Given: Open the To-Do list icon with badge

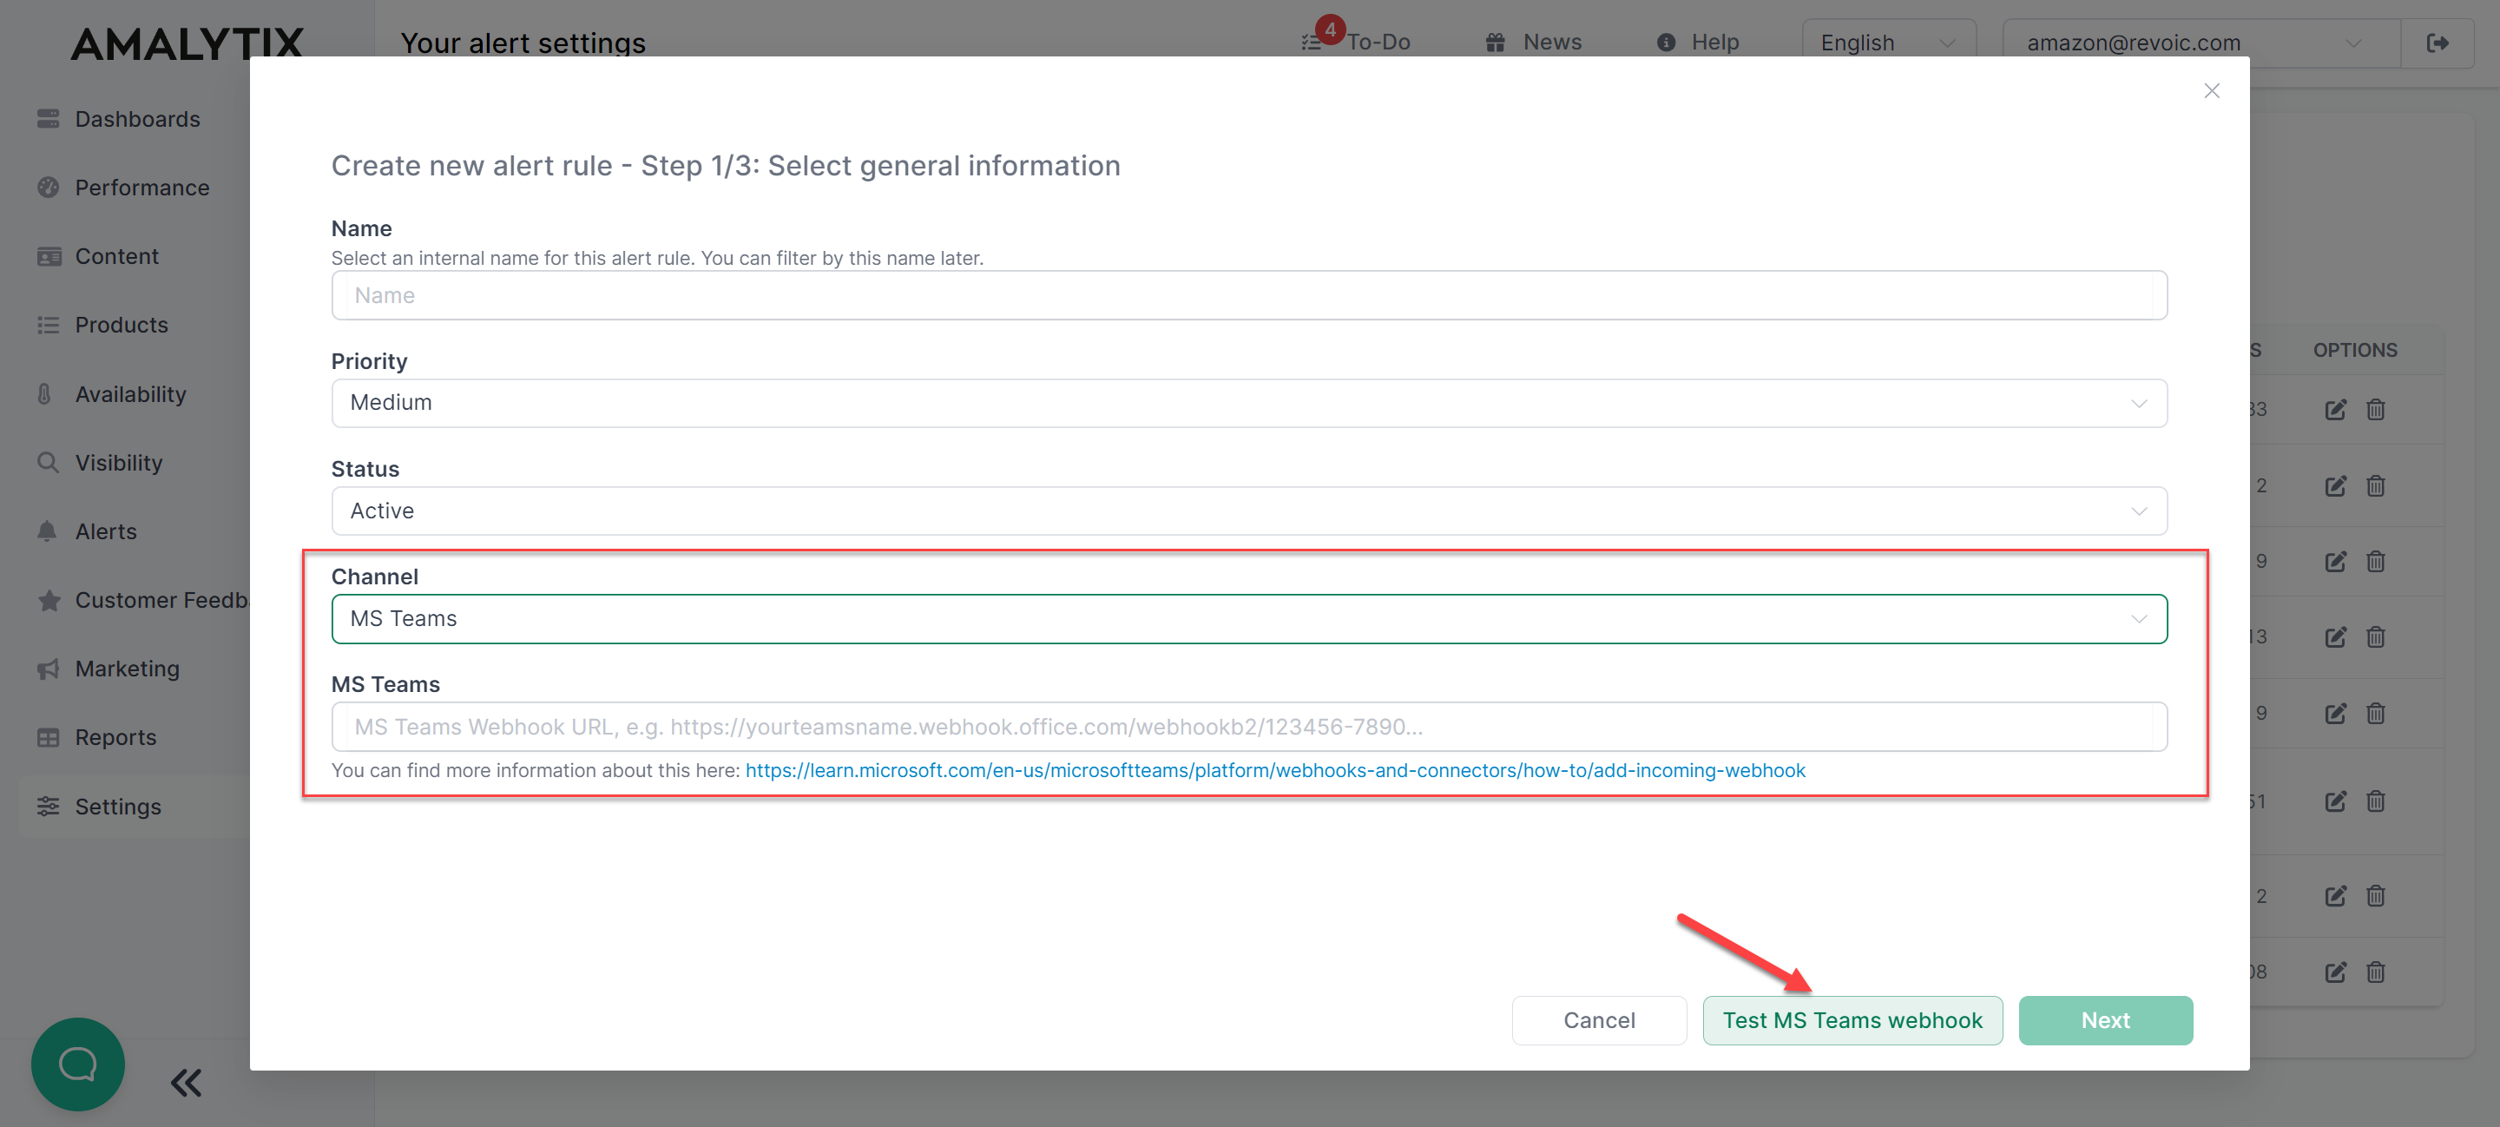Looking at the screenshot, I should (x=1314, y=41).
